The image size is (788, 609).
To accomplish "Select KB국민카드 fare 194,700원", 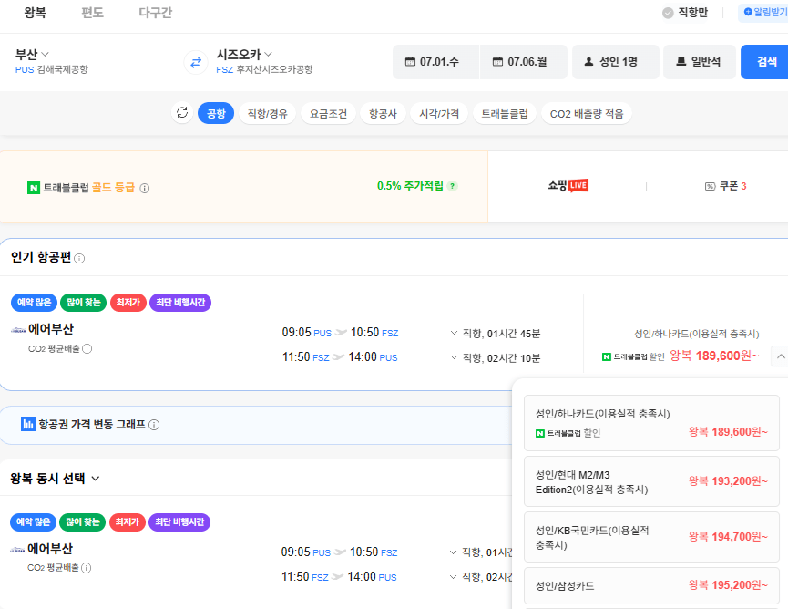I will (x=651, y=537).
